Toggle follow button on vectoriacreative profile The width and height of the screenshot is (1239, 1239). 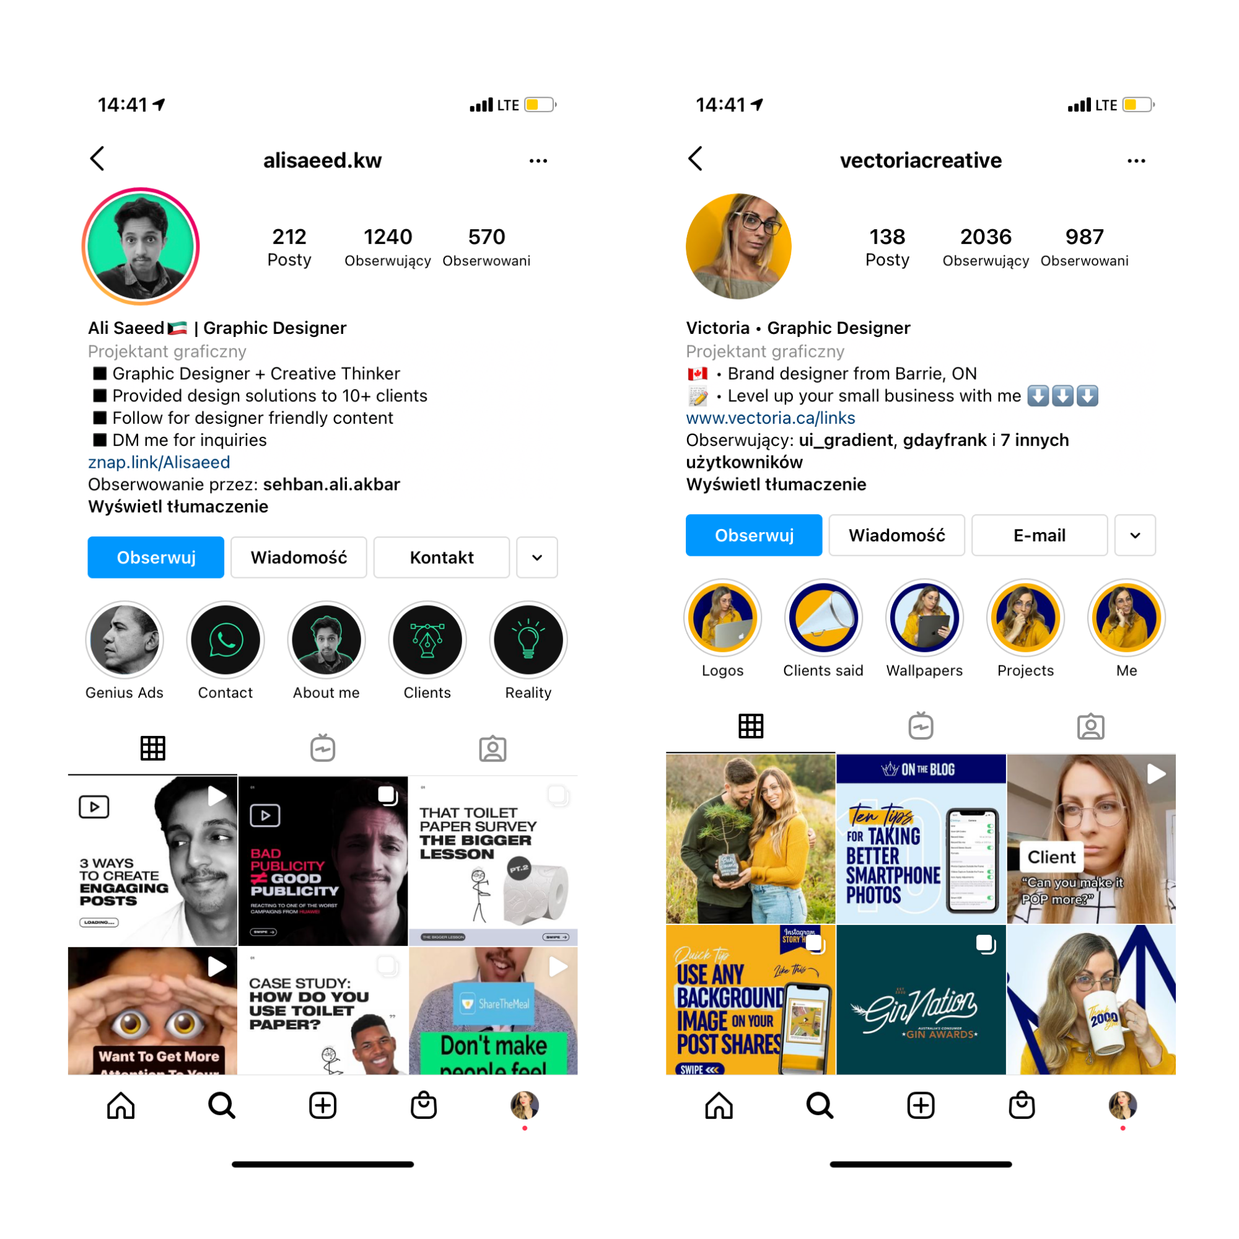pyautogui.click(x=750, y=533)
